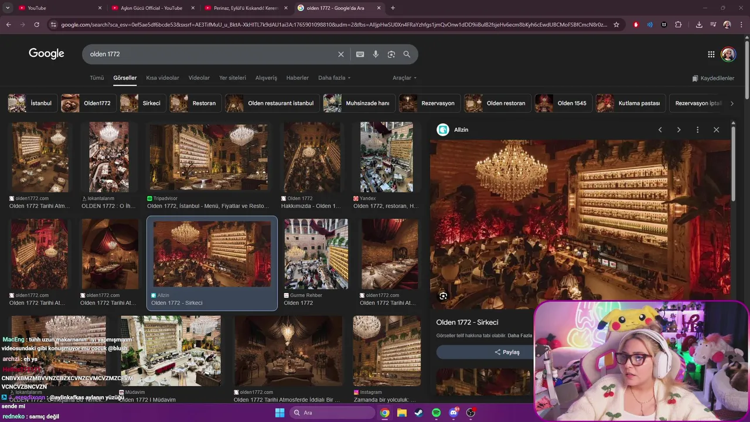This screenshot has height=422, width=750.
Task: Open Kaydedilenler saved items
Action: tap(713, 78)
